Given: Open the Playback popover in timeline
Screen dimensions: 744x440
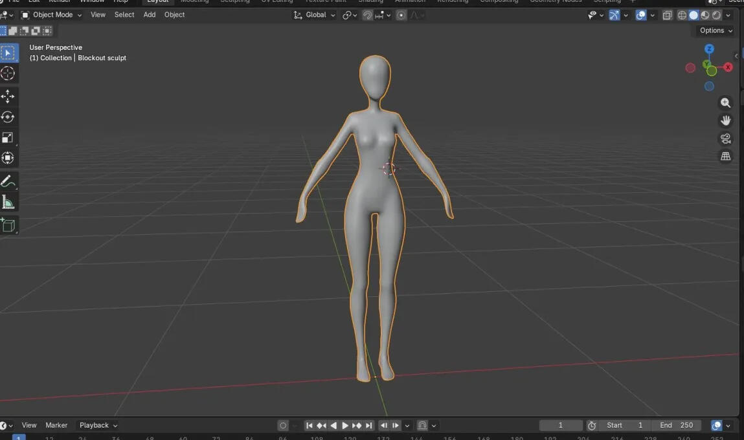Looking at the screenshot, I should (98, 425).
